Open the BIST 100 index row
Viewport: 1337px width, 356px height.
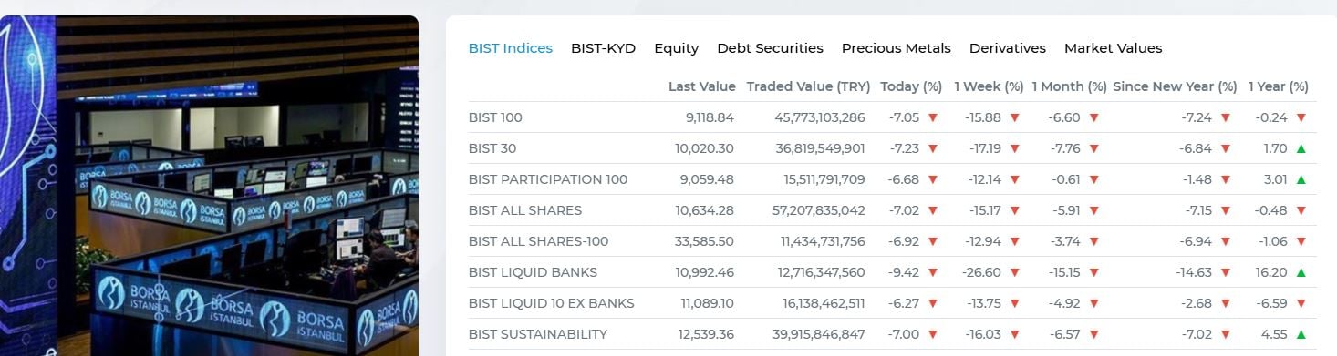[892, 117]
